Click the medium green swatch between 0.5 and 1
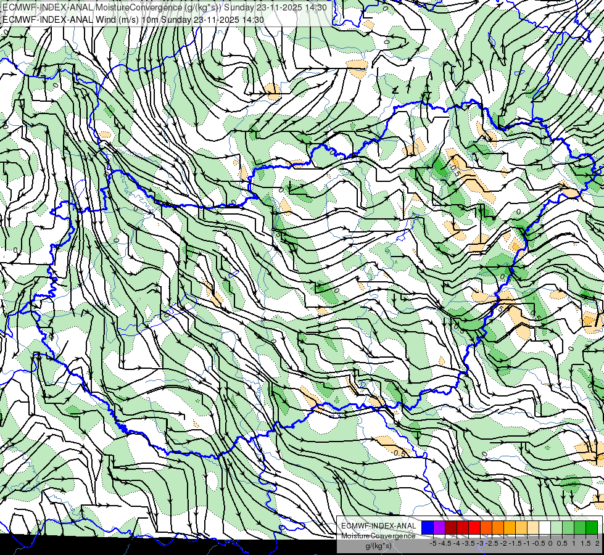The width and height of the screenshot is (604, 555). tap(568, 527)
